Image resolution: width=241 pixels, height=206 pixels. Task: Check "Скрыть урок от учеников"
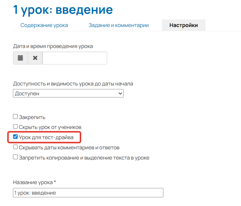pos(15,127)
